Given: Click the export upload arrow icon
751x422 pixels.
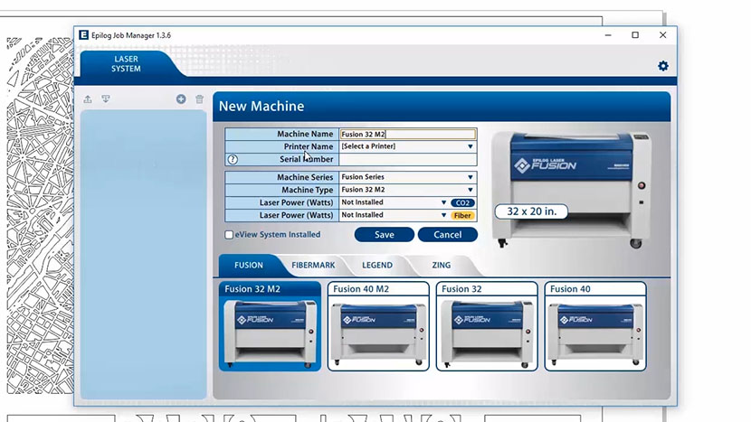Looking at the screenshot, I should coord(88,99).
